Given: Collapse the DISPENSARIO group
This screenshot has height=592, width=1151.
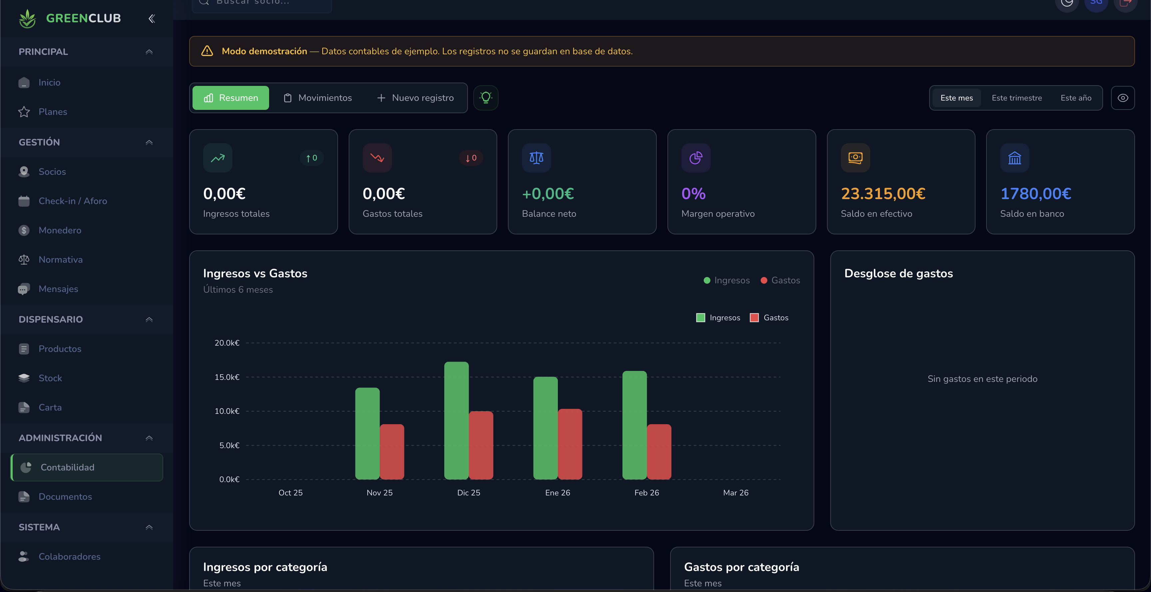Looking at the screenshot, I should coord(149,319).
